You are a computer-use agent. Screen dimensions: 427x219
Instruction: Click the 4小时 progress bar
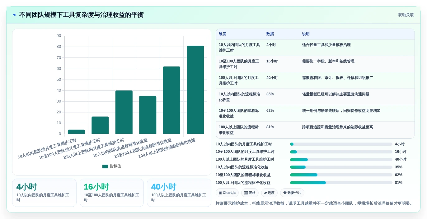341,144
